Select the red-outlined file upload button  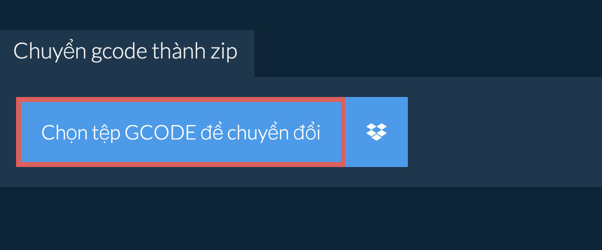[181, 132]
